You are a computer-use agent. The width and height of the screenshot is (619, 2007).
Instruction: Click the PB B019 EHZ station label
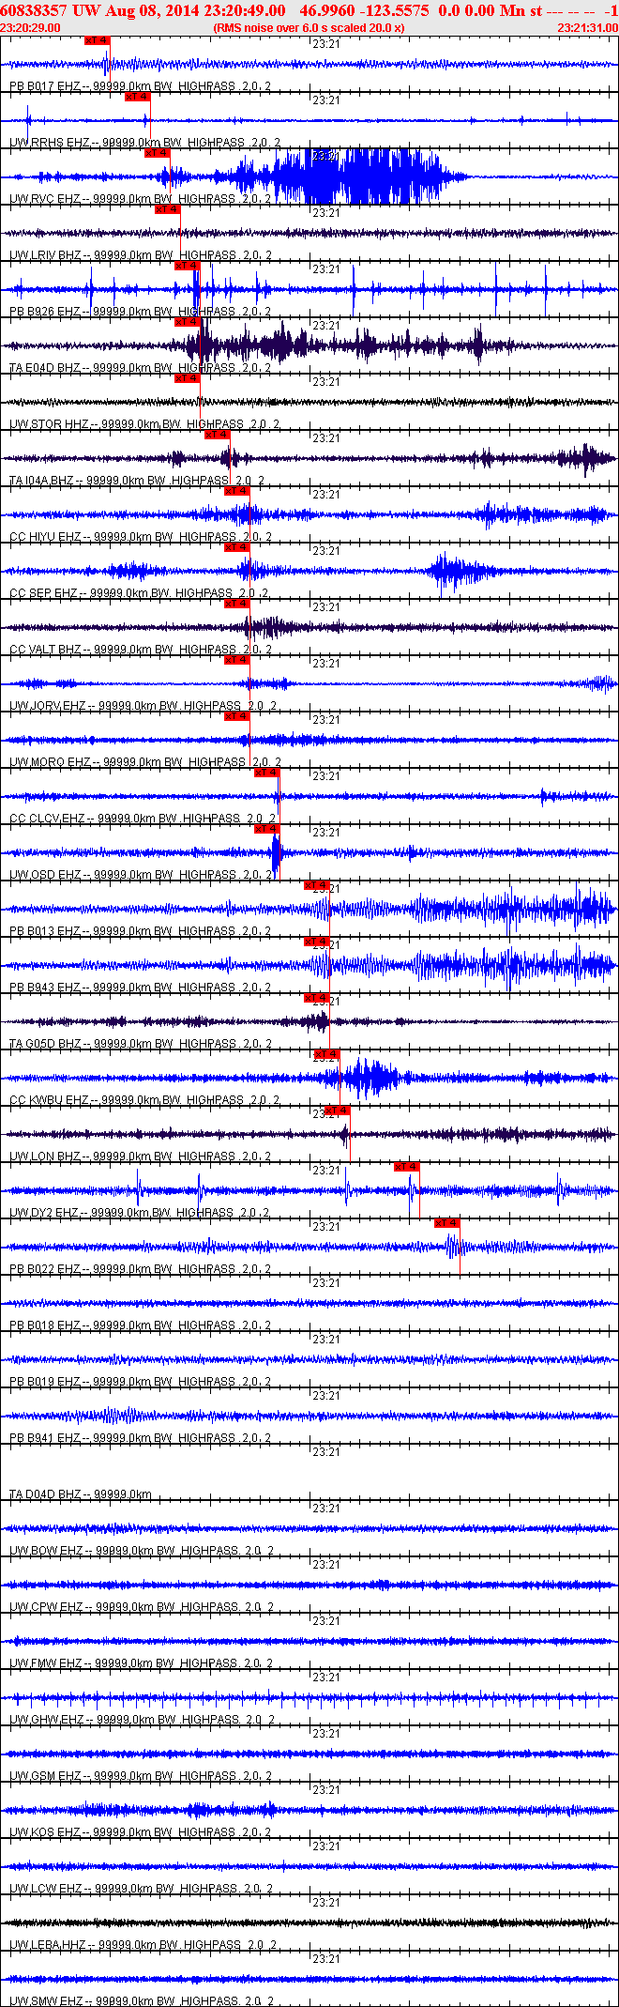(140, 1382)
